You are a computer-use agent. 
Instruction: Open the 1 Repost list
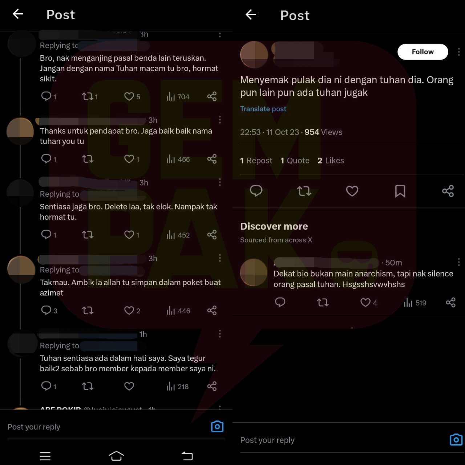point(256,161)
